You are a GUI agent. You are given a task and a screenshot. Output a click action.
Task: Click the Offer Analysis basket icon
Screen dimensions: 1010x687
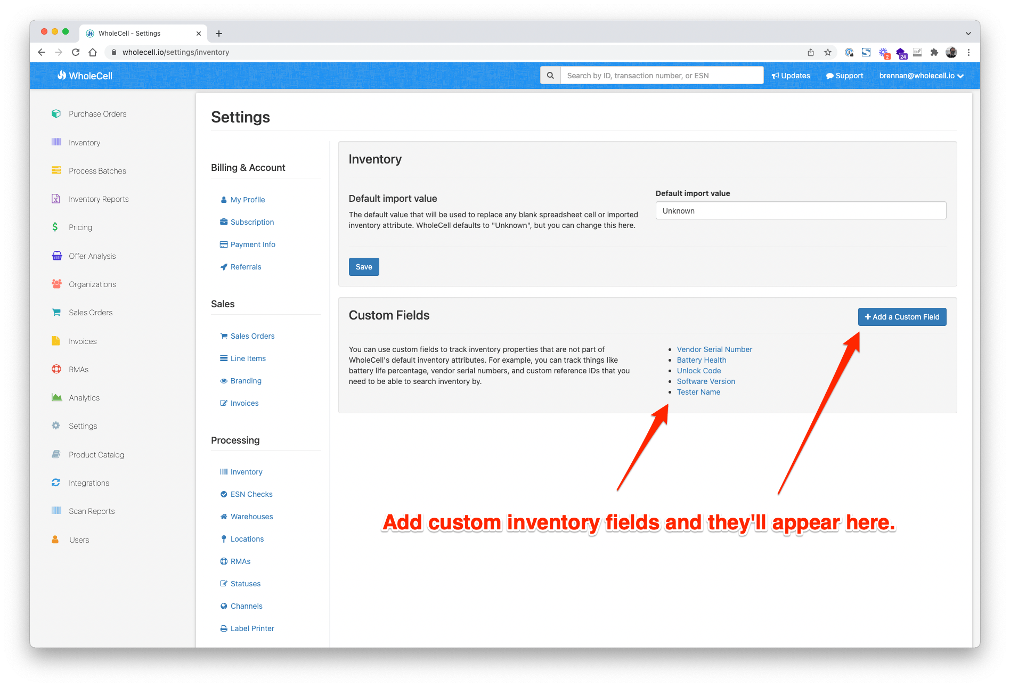56,255
